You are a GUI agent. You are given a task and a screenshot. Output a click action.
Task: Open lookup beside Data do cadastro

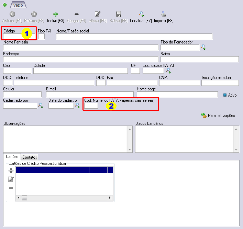[77, 106]
